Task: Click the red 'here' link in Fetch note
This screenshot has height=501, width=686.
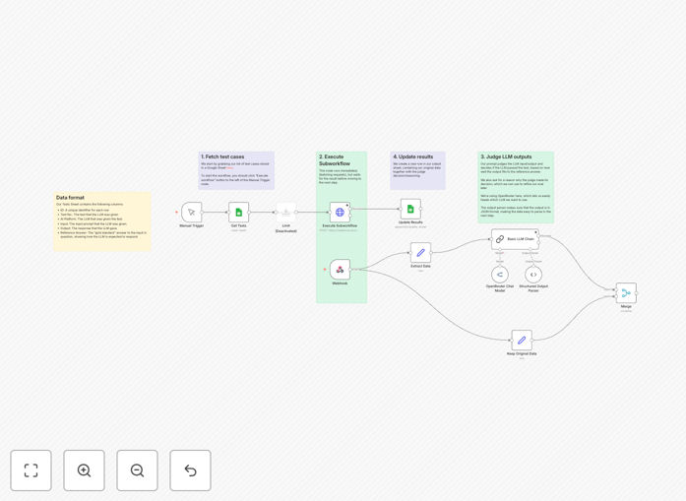Action: pyautogui.click(x=229, y=168)
